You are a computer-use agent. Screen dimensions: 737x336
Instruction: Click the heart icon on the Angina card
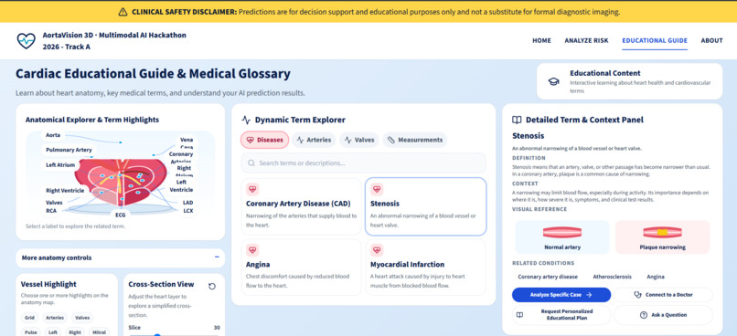tap(253, 249)
